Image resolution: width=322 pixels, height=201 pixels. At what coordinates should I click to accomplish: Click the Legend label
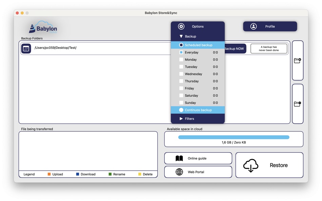(x=29, y=174)
